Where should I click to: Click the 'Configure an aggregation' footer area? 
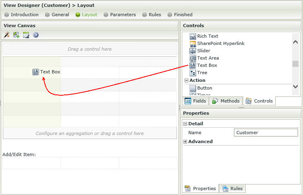89,133
